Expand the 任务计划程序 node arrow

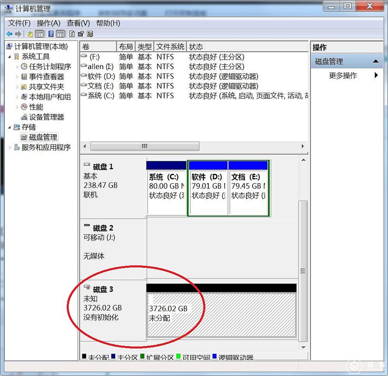click(x=17, y=66)
